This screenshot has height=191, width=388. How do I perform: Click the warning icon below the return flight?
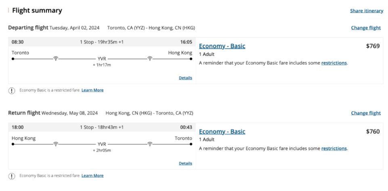coord(12,176)
